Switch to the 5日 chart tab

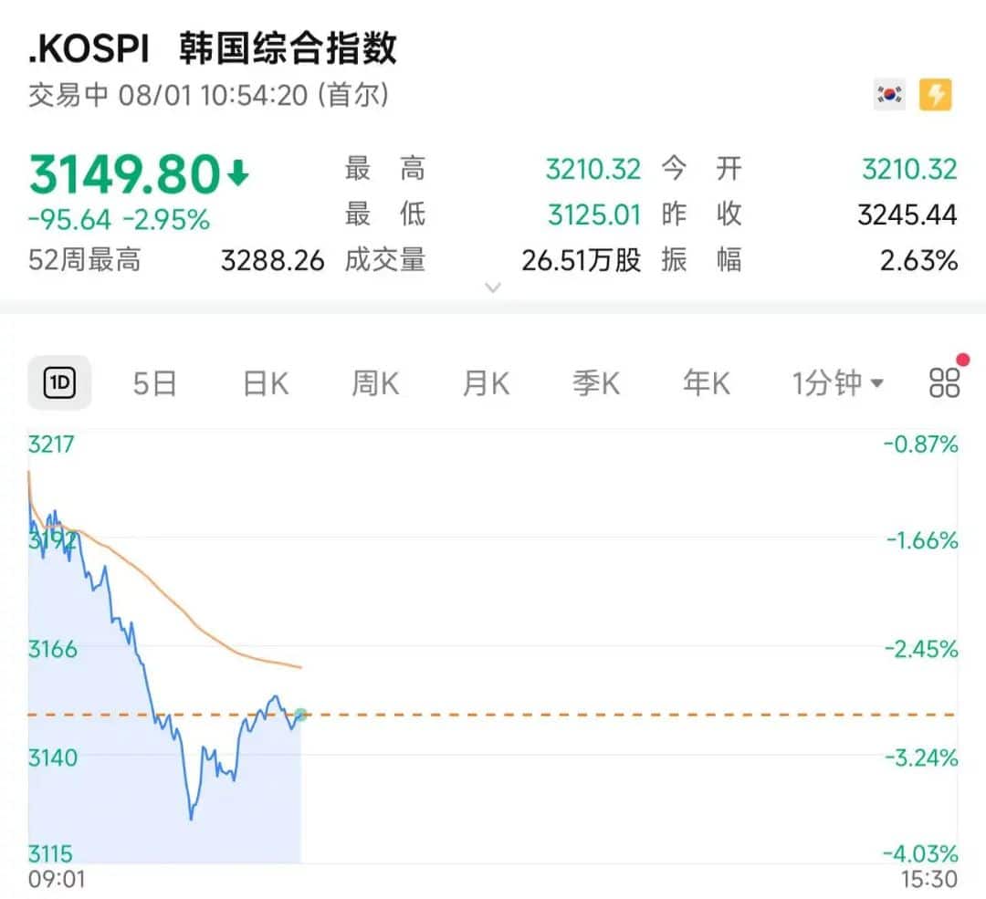(154, 383)
